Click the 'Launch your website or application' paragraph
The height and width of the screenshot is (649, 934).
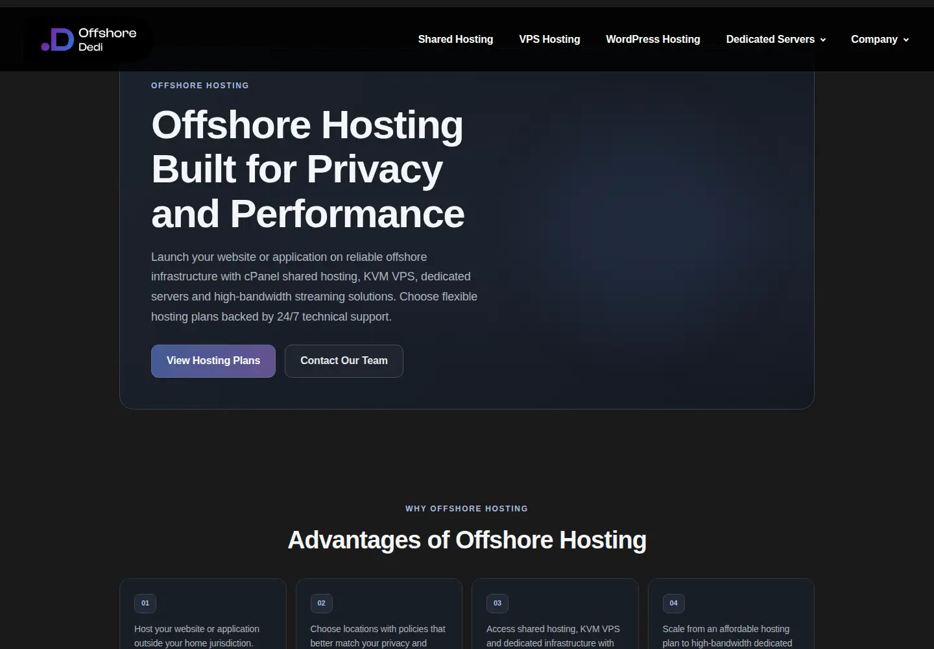[x=315, y=287]
